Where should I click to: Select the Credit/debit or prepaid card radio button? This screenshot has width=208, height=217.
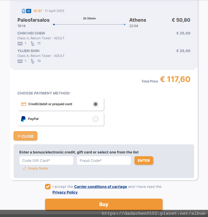tap(96, 104)
